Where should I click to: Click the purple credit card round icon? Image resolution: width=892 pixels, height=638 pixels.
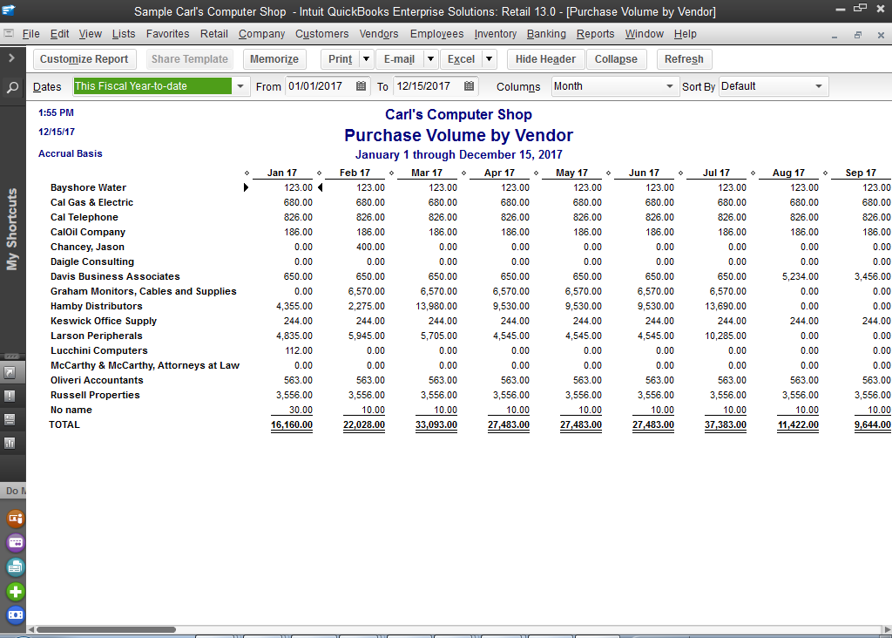[x=16, y=542]
